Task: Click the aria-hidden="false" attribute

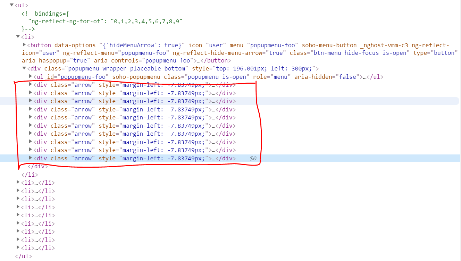Action: [327, 77]
